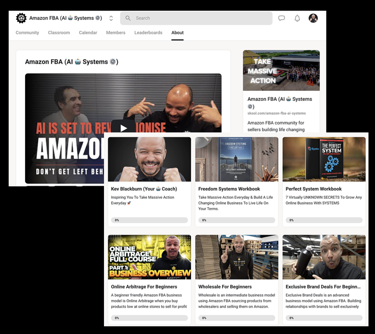Open the Wholesale For Beginners thumbnail
The image size is (375, 334).
[237, 257]
